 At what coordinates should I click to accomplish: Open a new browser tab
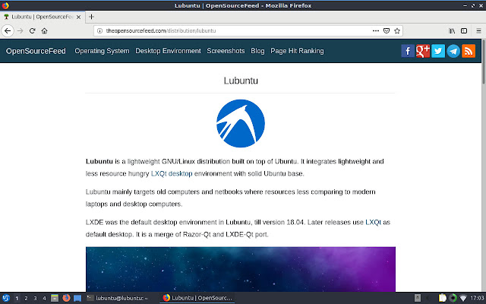91,17
